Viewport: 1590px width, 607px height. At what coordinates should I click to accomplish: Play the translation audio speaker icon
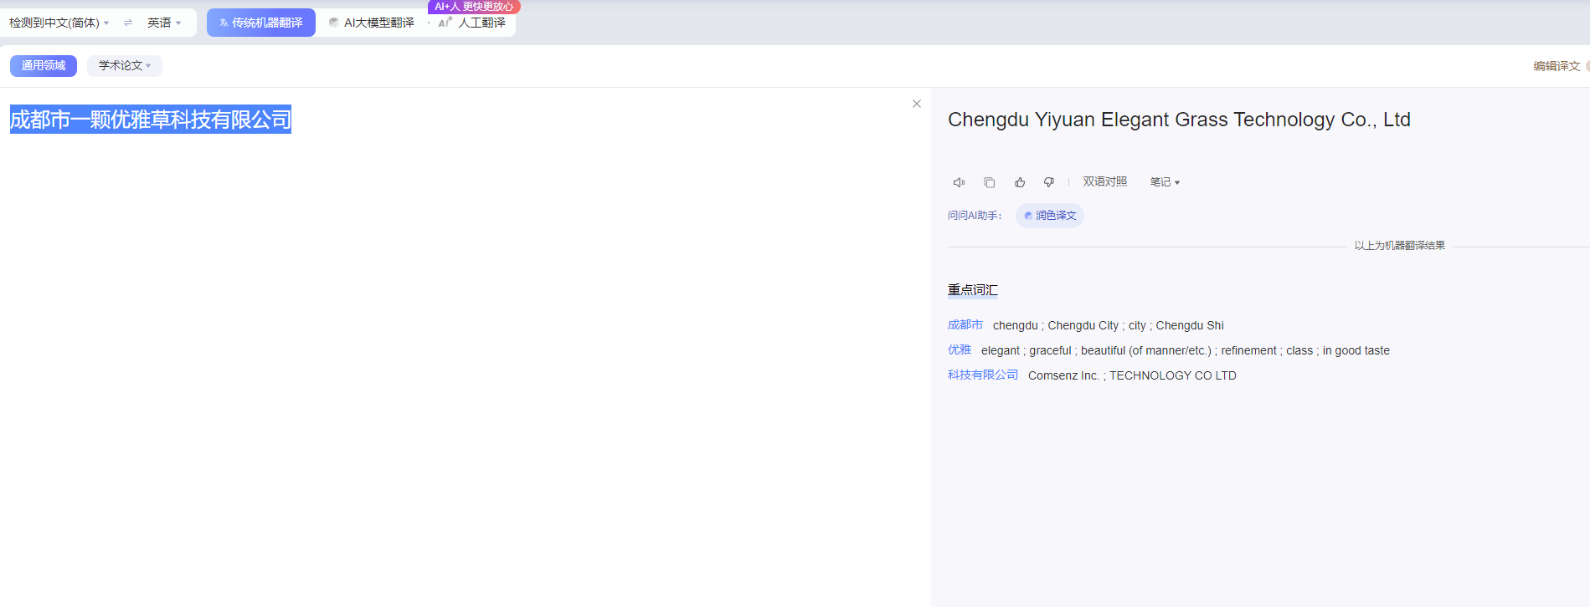pyautogui.click(x=959, y=182)
